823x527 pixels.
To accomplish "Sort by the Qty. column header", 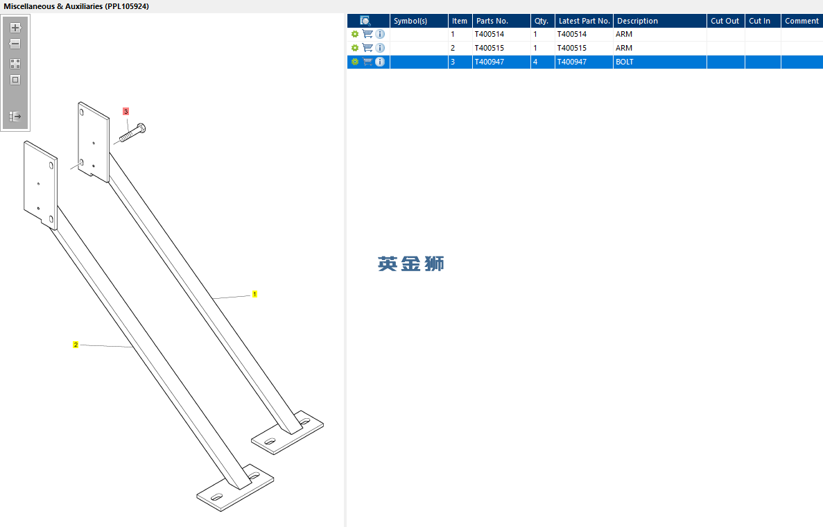I will coord(543,21).
